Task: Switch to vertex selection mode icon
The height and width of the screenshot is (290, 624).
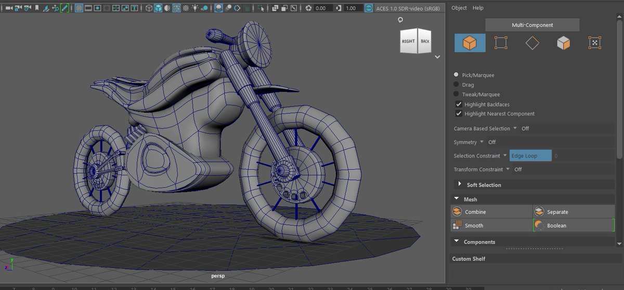Action: pos(501,43)
